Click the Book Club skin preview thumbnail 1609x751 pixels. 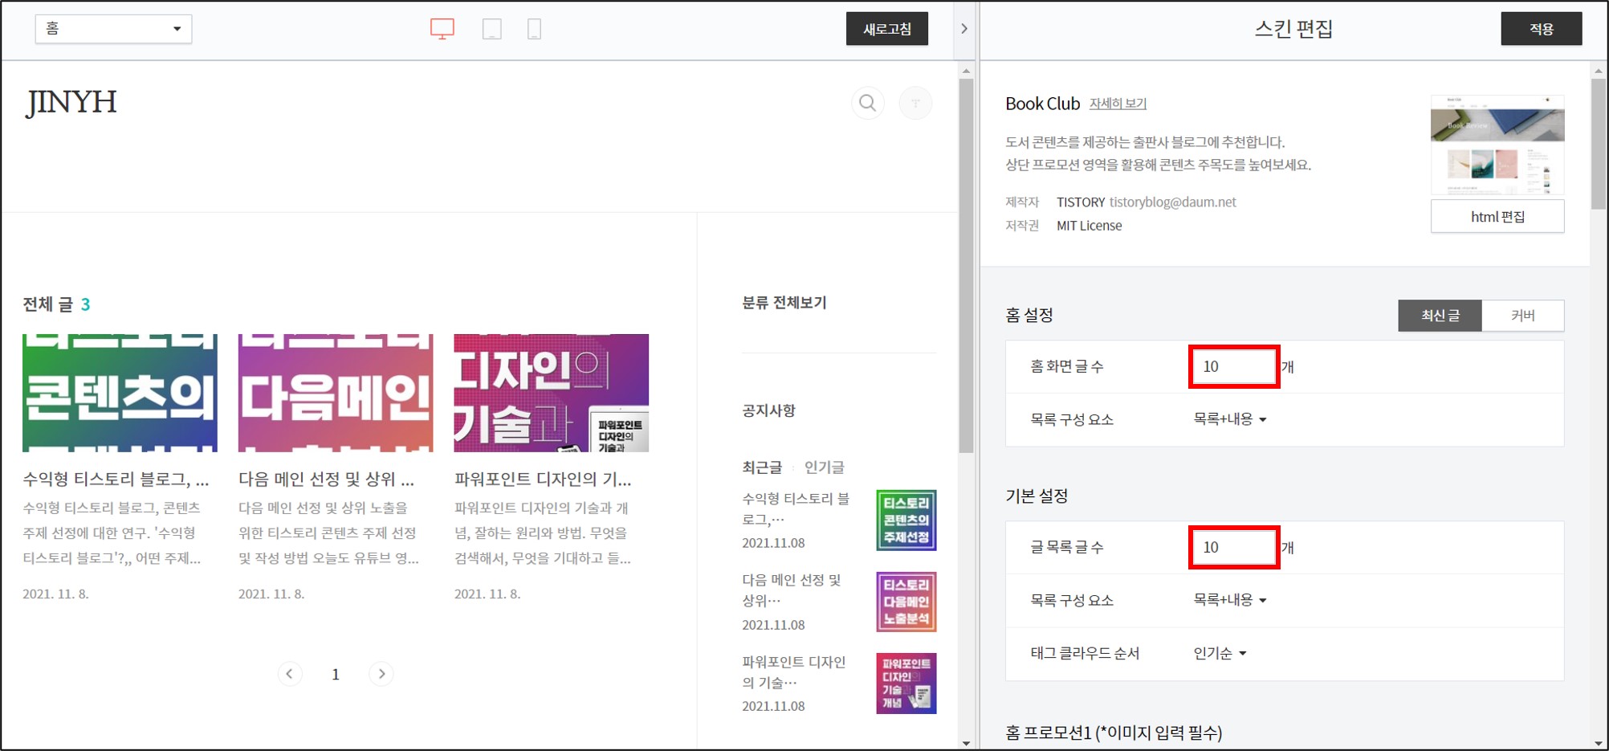coord(1497,145)
